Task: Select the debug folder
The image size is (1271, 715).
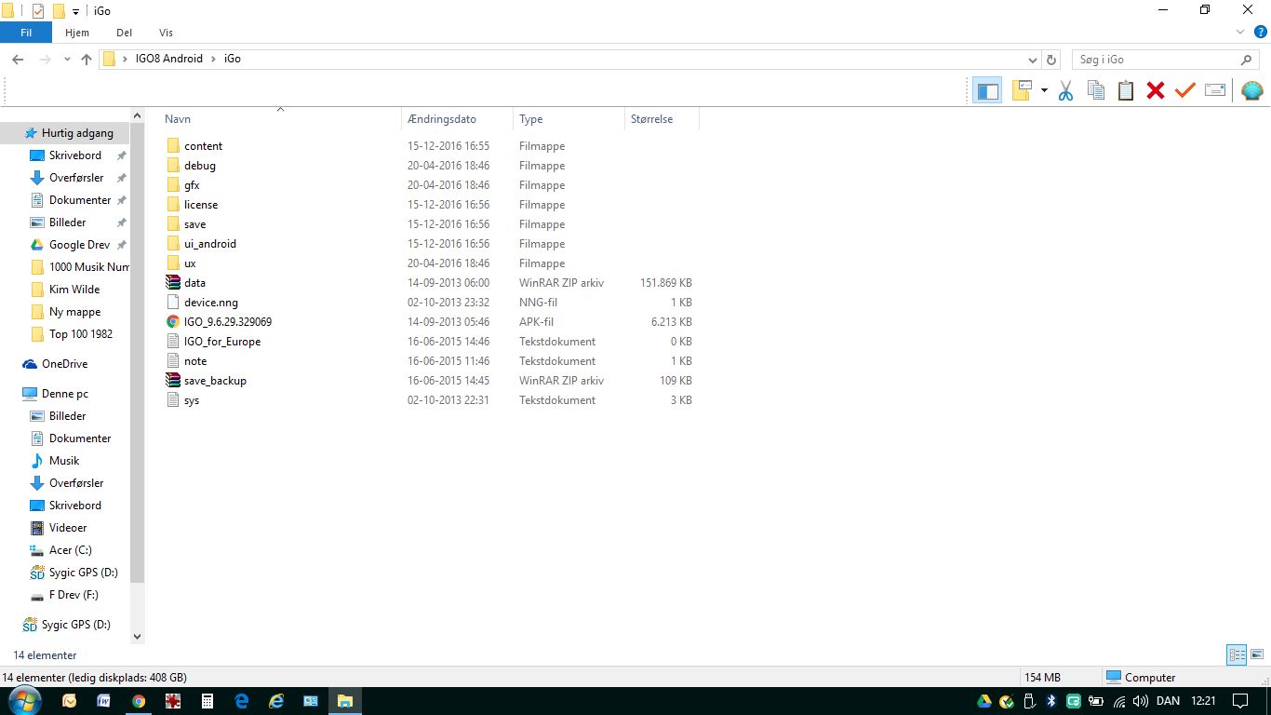Action: (200, 166)
